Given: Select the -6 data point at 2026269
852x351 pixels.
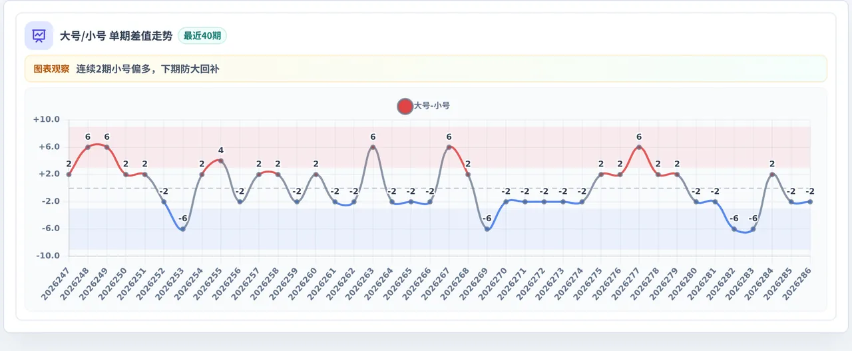Looking at the screenshot, I should click(487, 229).
